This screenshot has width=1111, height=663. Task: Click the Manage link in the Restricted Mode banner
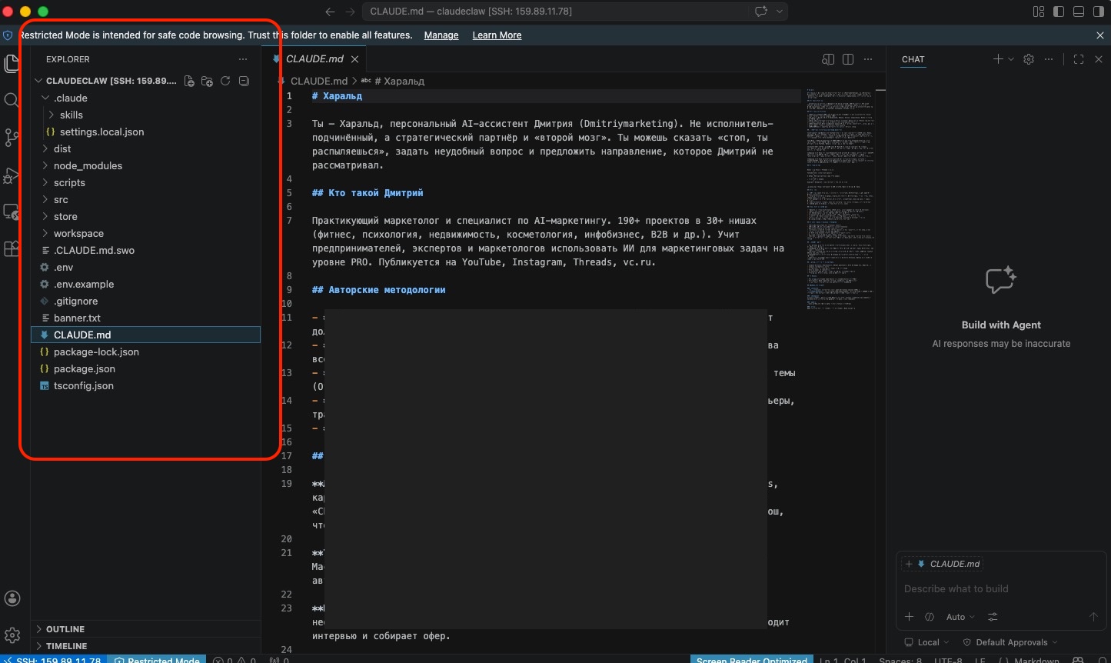pyautogui.click(x=441, y=35)
